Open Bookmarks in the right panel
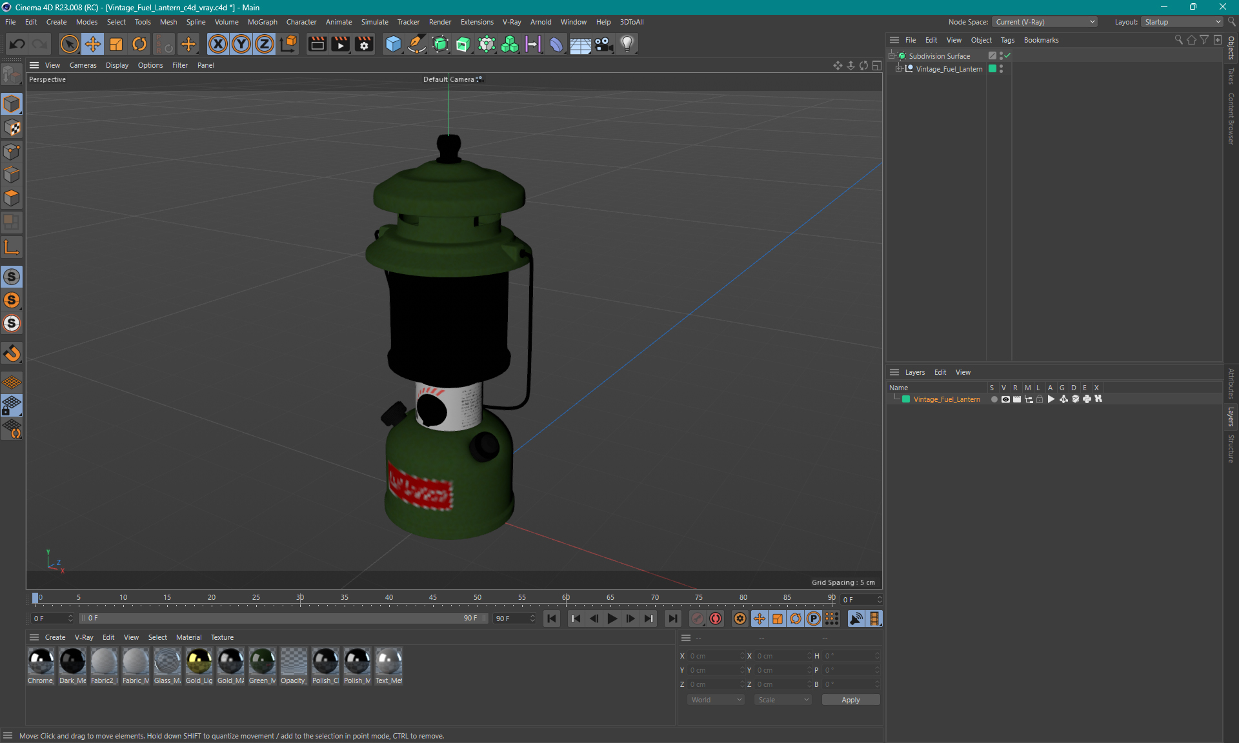This screenshot has height=743, width=1239. pos(1041,39)
